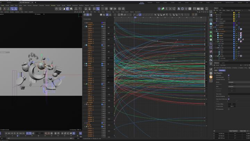This screenshot has width=250, height=141.
Task: Collapse the Cylinder.1 track in timeline list
Action: coord(85,26)
